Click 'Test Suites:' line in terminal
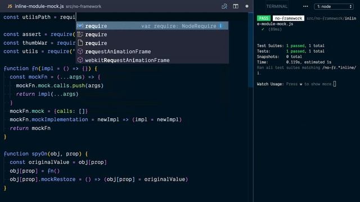This screenshot has height=202, width=360. 290,45
